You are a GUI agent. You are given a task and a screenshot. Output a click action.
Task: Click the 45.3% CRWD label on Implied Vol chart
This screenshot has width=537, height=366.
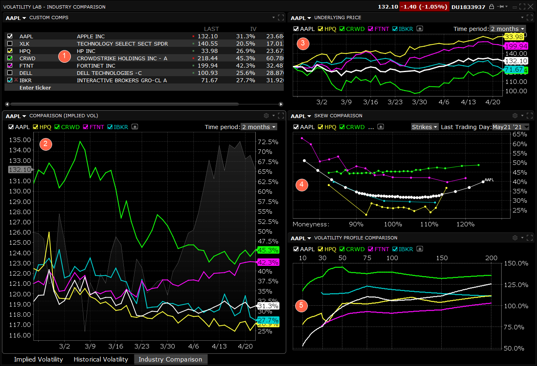coord(268,250)
